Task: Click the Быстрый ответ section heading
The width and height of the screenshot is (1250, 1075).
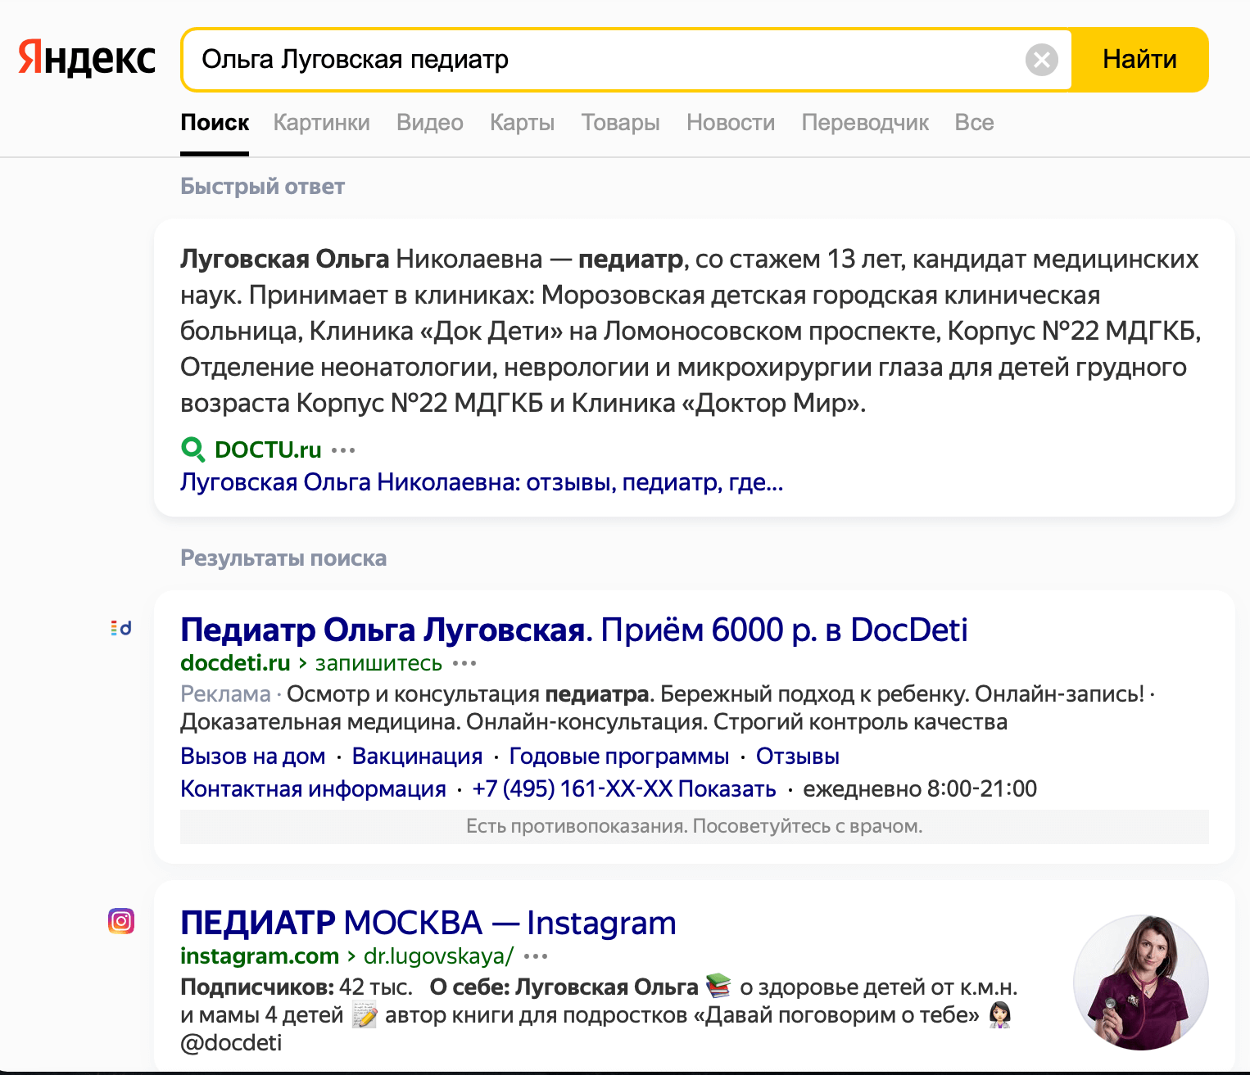Action: point(262,187)
